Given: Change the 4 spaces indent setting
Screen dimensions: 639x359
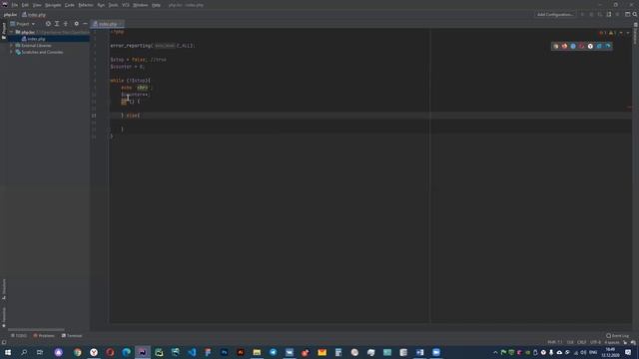Looking at the screenshot, I should point(612,342).
